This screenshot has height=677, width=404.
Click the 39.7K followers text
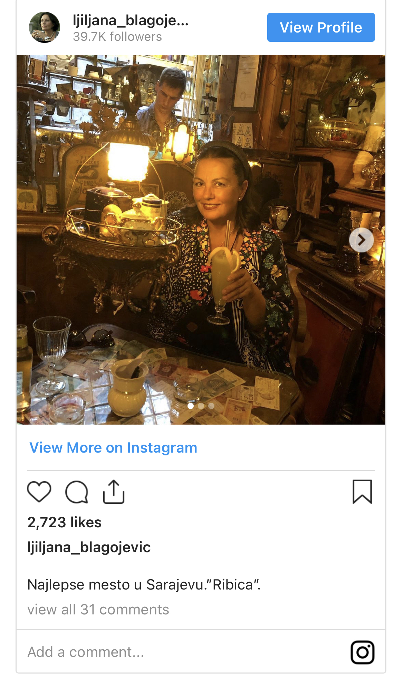117,37
